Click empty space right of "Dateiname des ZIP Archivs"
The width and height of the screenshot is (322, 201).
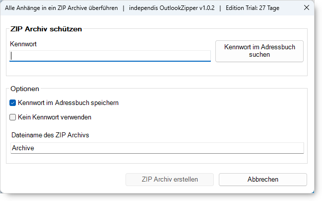198,135
